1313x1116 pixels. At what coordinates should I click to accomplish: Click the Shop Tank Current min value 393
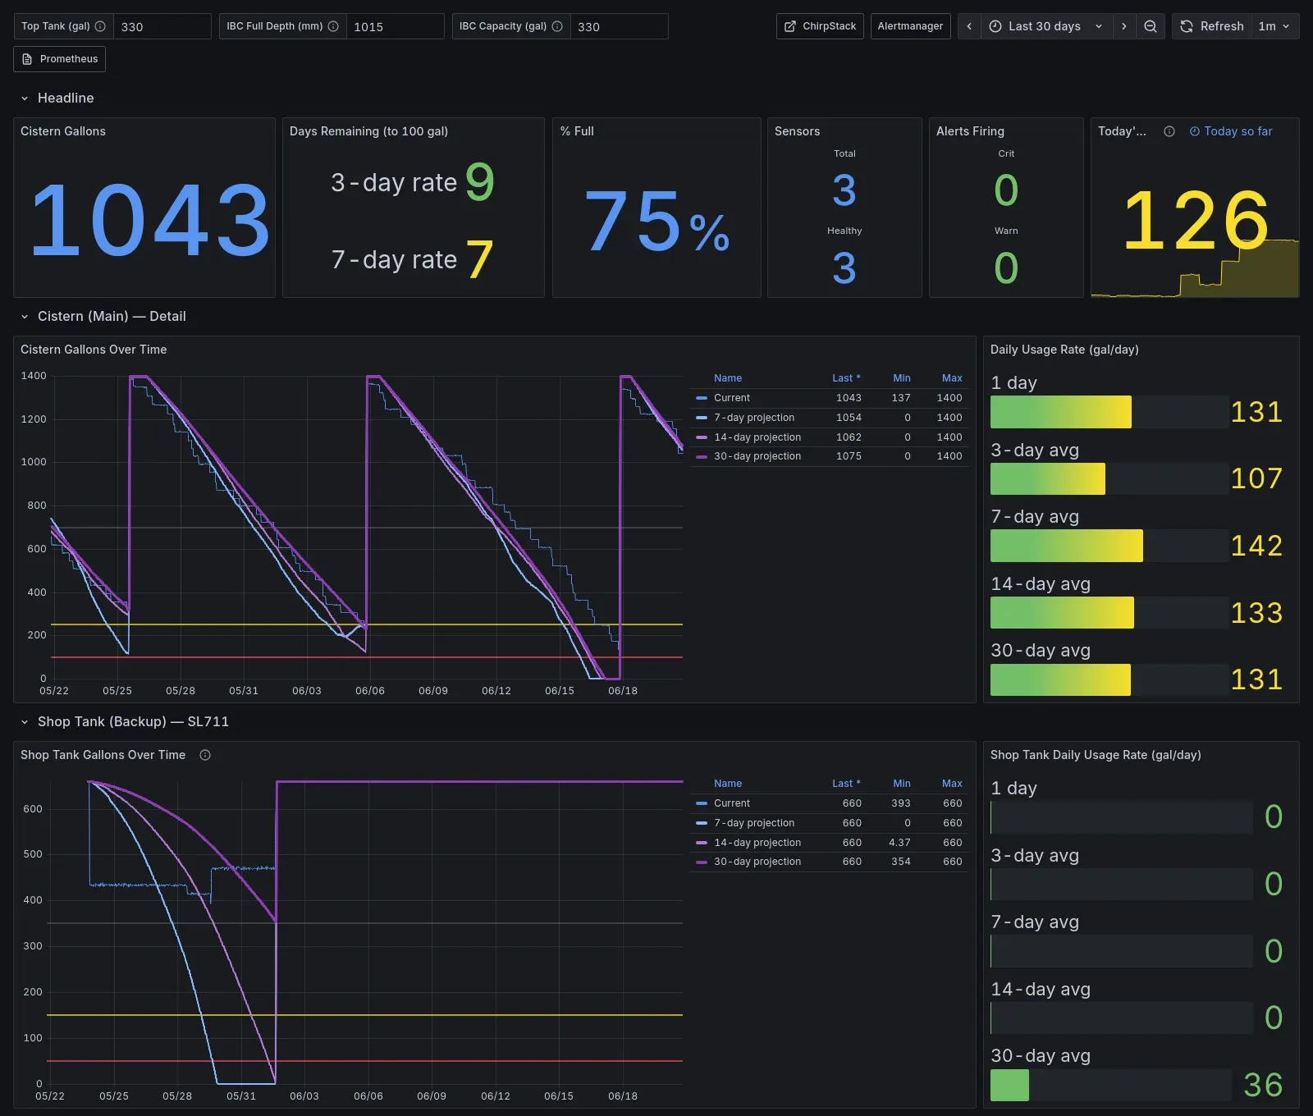click(x=901, y=803)
